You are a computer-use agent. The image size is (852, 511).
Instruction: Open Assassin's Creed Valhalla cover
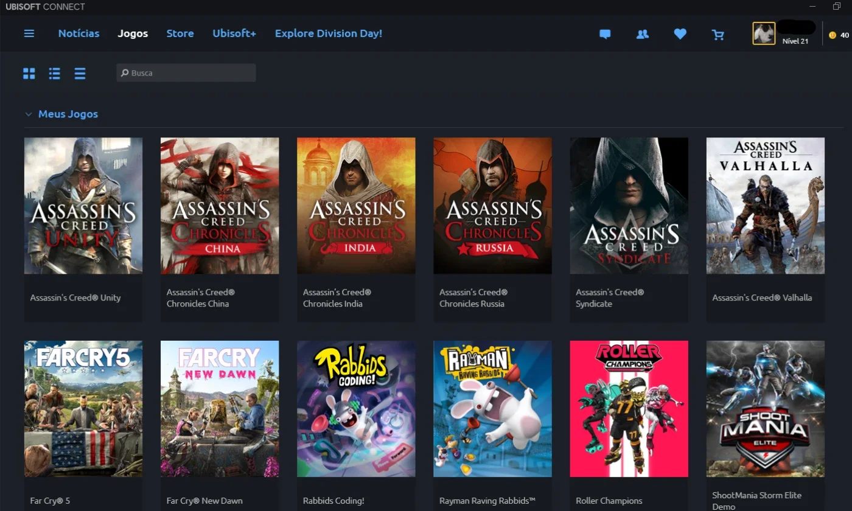point(766,206)
